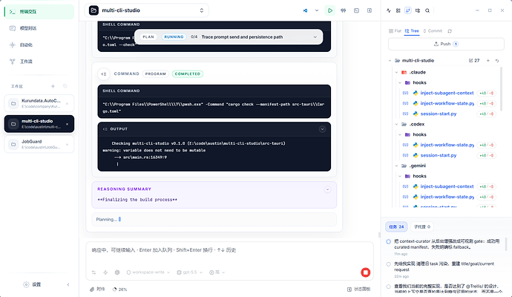Select the Kurundata.AutoC workspace
The width and height of the screenshot is (512, 297).
pos(39,103)
